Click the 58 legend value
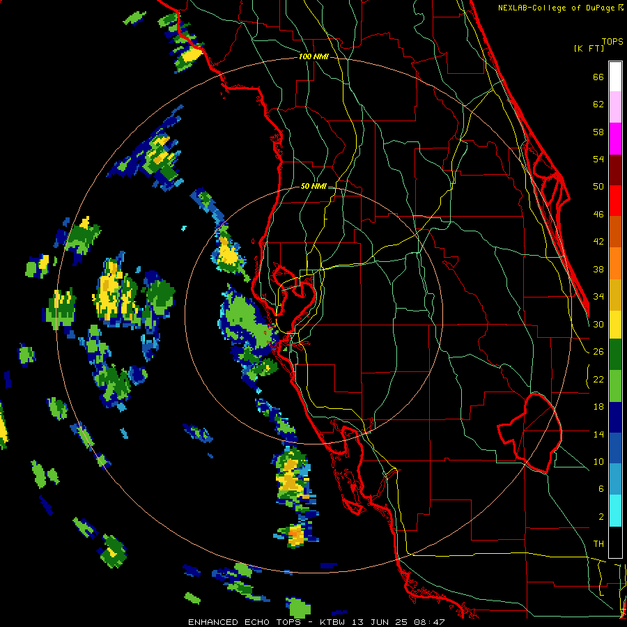The image size is (627, 627). click(598, 132)
